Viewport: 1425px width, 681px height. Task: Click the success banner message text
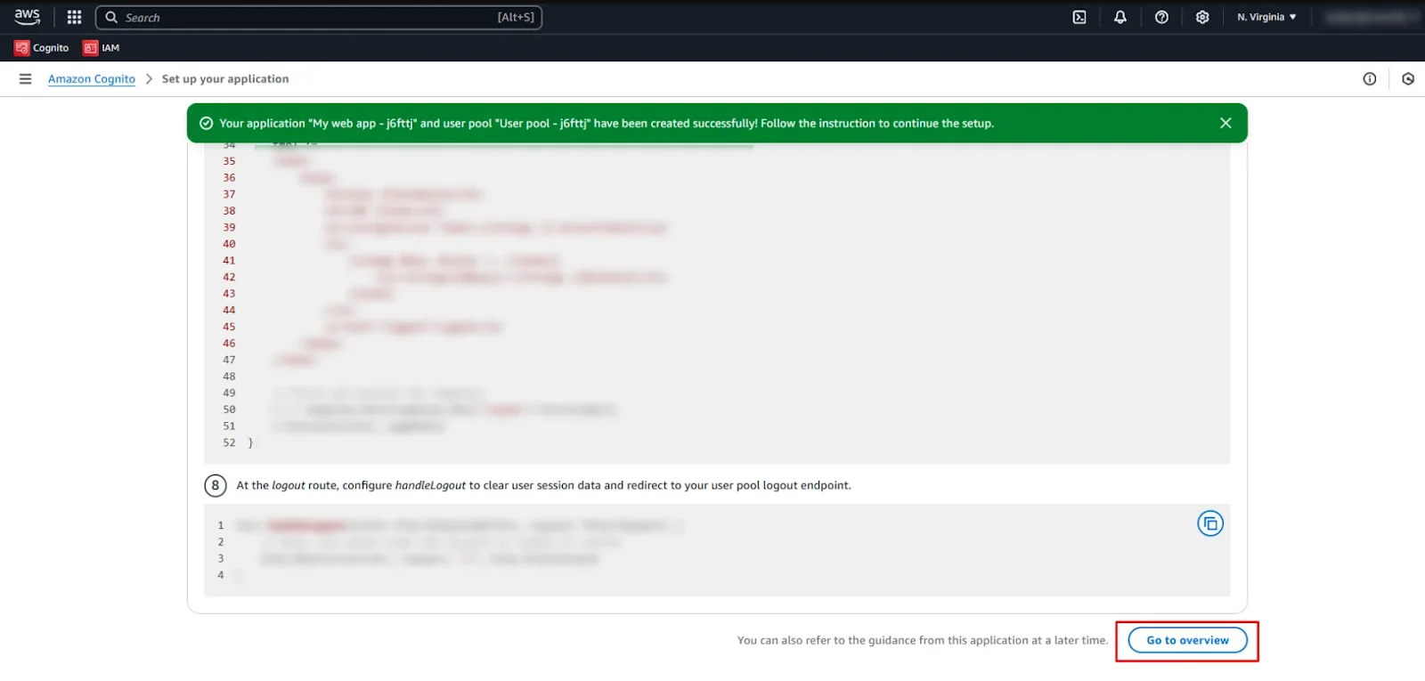(607, 124)
